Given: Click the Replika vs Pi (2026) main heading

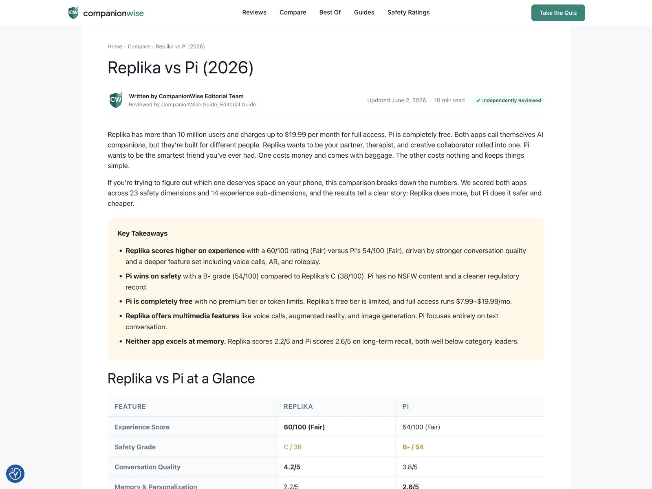Looking at the screenshot, I should tap(181, 68).
